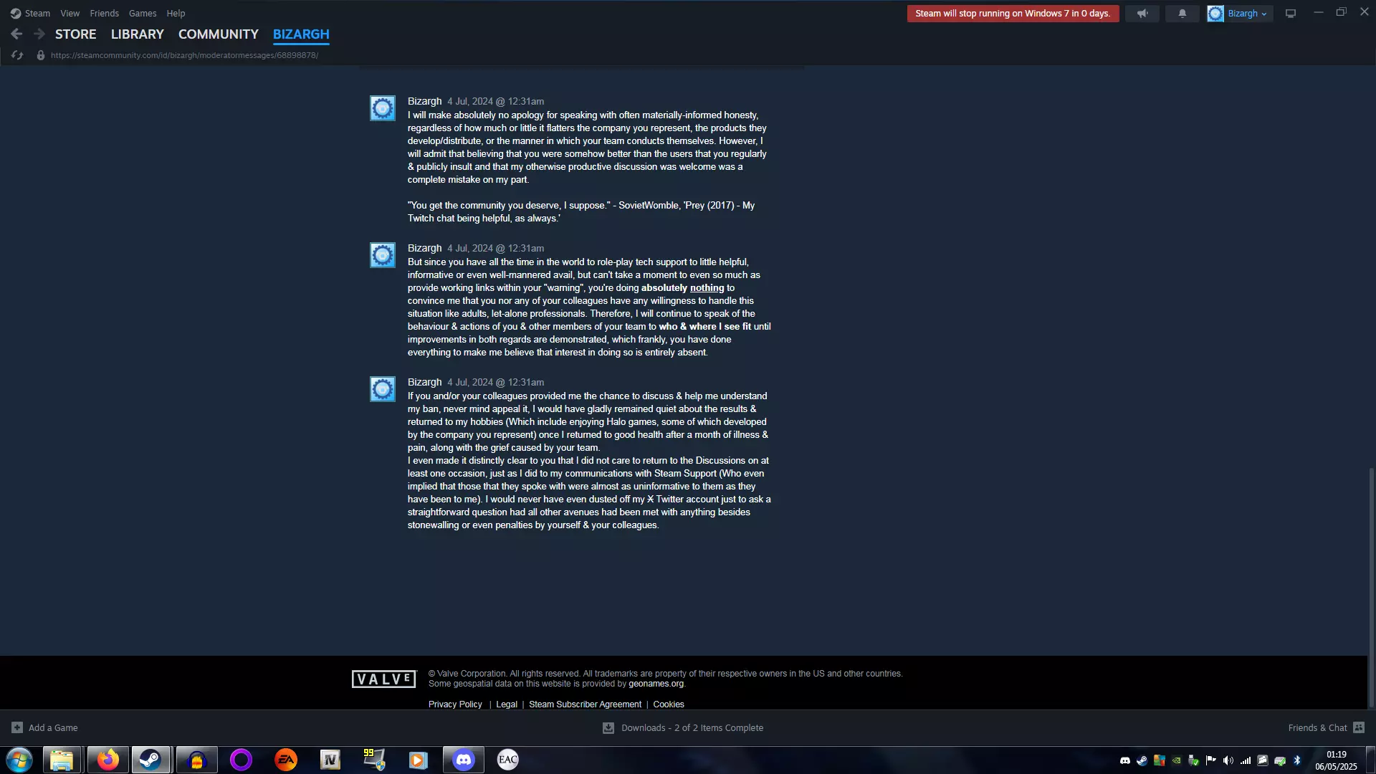Click the forward navigation arrow

[39, 34]
